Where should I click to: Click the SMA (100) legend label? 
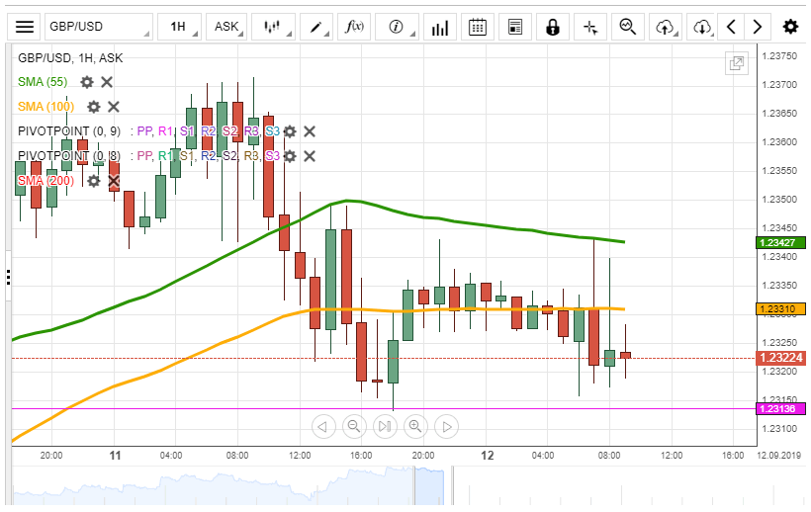(46, 107)
